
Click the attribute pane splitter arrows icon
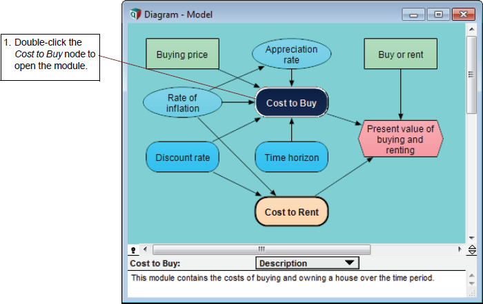coord(472,249)
